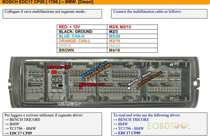This screenshot has width=210, height=137.
Task: Click the blue bold '→ EDC17 CP09' line
Action: click(127, 133)
